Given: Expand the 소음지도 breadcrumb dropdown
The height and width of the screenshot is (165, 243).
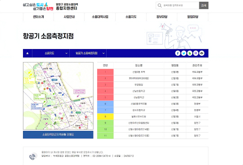Looking at the screenshot, I should (x=51, y=53).
